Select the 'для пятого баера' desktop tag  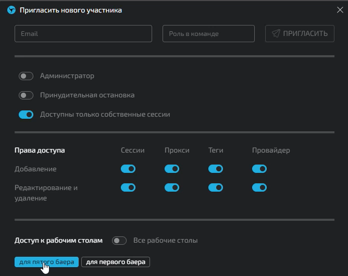(46, 262)
